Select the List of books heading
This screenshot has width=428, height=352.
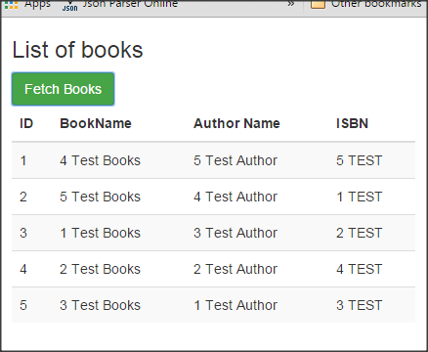tap(77, 50)
